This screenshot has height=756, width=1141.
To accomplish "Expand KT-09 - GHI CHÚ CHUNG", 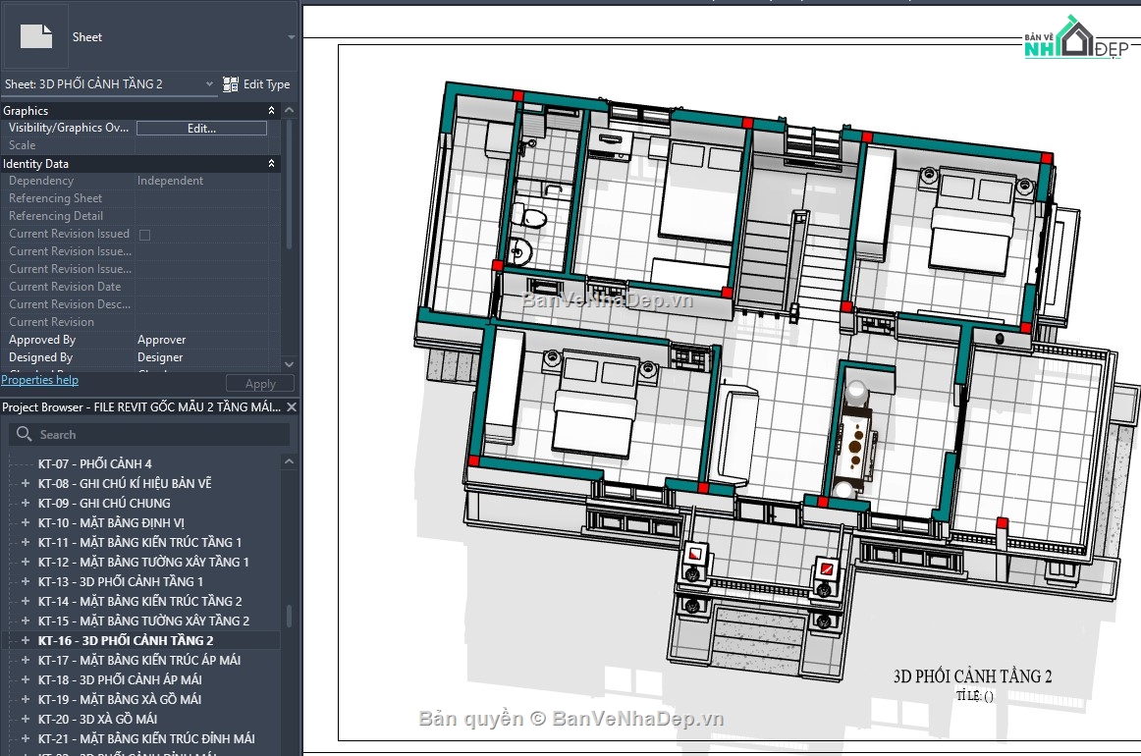I will click(x=26, y=503).
